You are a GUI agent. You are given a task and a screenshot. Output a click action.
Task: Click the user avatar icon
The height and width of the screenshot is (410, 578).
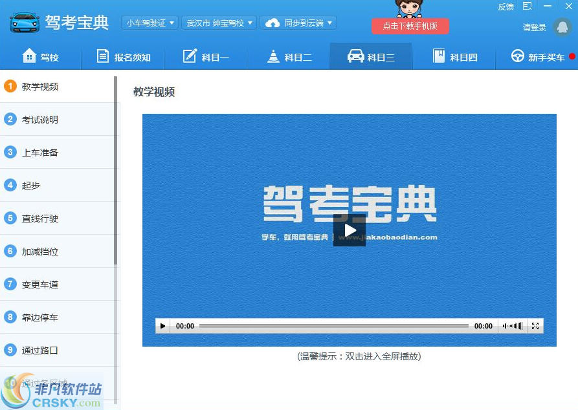point(562,27)
